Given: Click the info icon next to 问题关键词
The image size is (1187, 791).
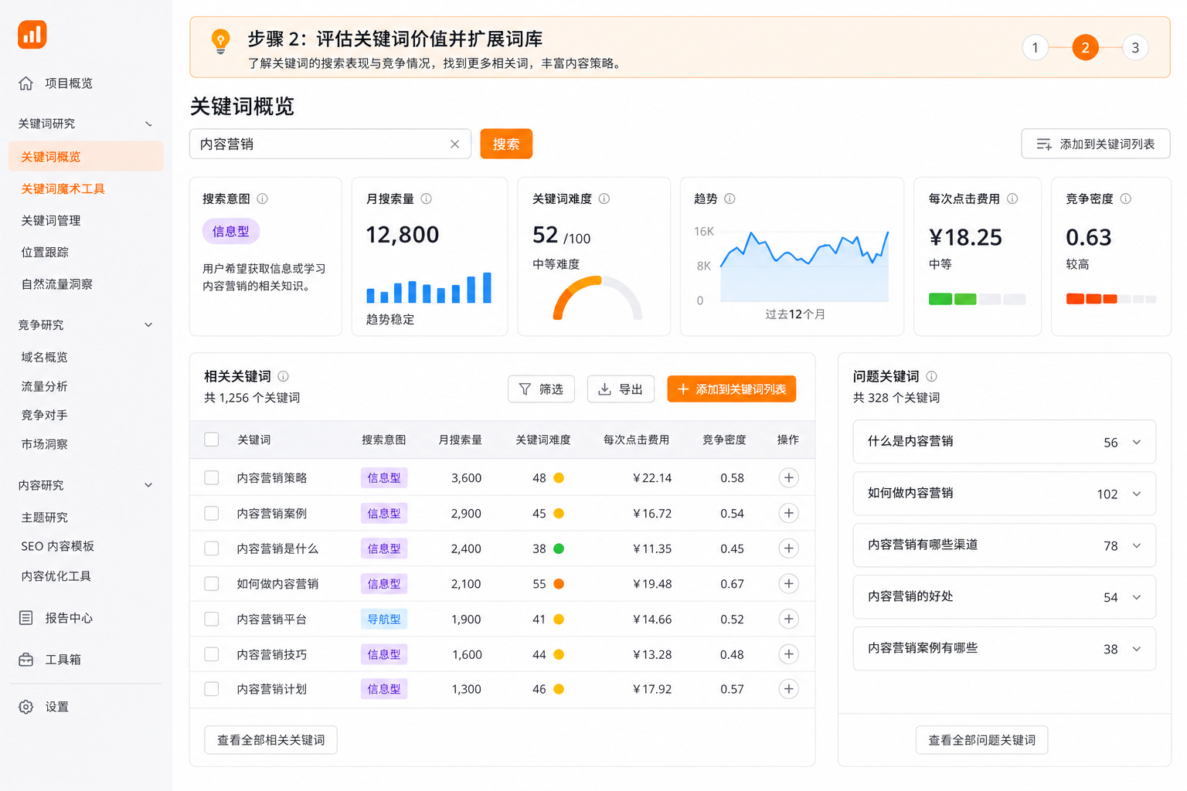Looking at the screenshot, I should [932, 376].
